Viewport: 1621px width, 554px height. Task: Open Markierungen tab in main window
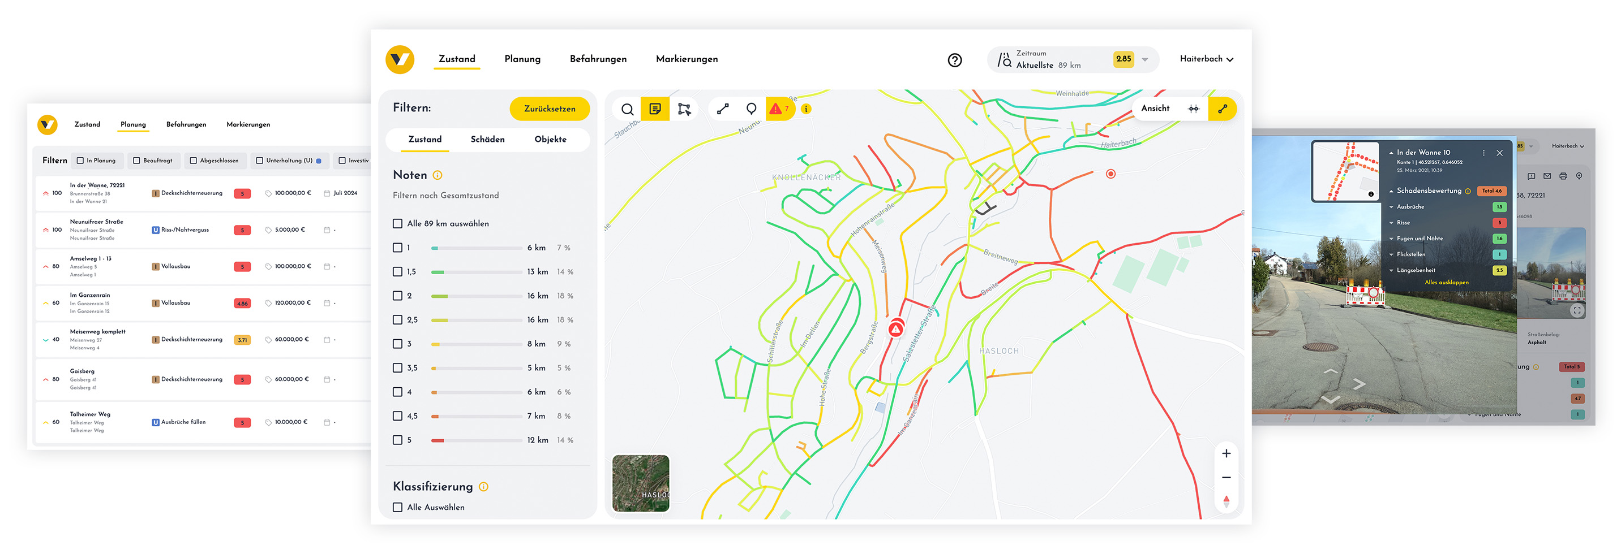pyautogui.click(x=687, y=59)
